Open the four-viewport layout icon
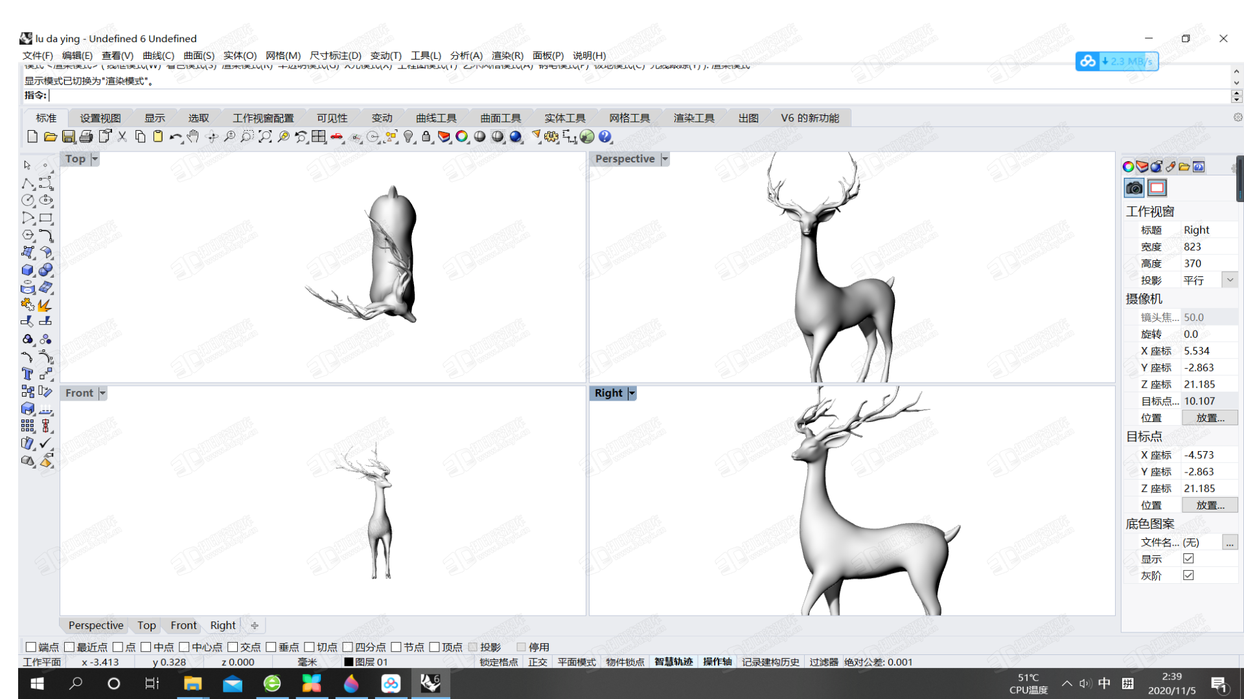The width and height of the screenshot is (1244, 699). 318,137
